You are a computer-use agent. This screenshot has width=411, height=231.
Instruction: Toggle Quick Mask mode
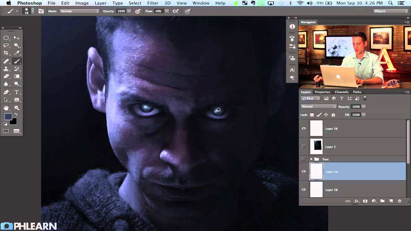coord(6,131)
